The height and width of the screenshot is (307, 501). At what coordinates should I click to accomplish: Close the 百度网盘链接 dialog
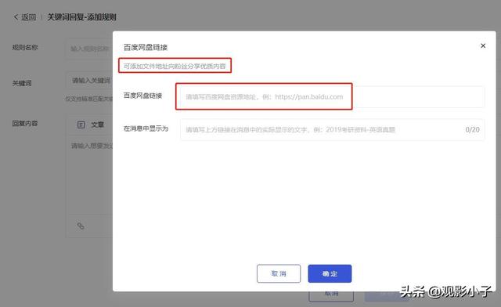(x=483, y=46)
